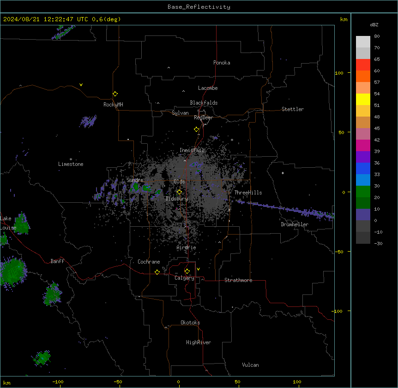This screenshot has height=388, width=398.
Task: Click the yellow 54 dBZ color swatch
Action: tap(363, 99)
